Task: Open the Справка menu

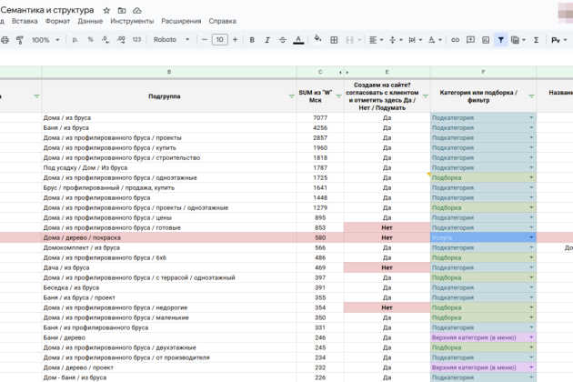Action: [x=222, y=20]
